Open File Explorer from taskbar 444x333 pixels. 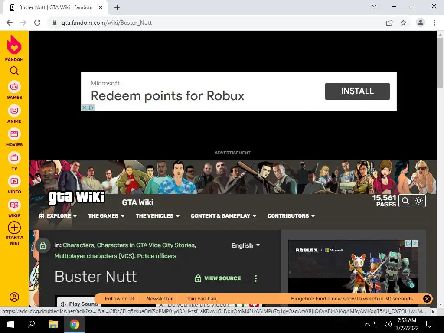53,324
